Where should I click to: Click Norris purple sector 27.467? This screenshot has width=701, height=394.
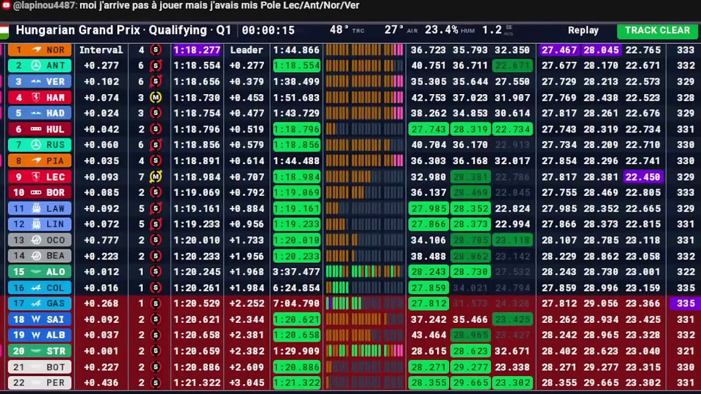point(559,50)
